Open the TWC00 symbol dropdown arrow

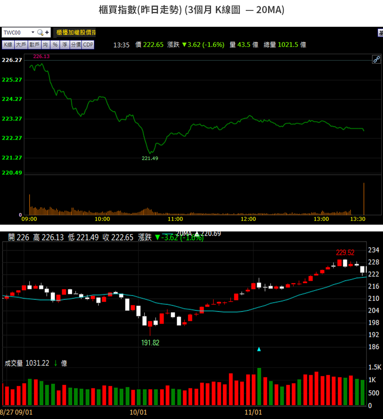pyautogui.click(x=33, y=32)
